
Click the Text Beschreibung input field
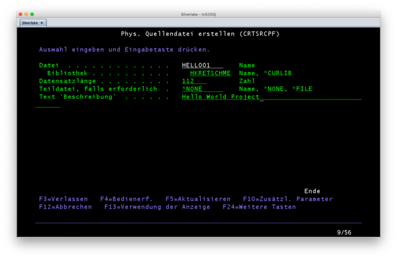(272, 97)
